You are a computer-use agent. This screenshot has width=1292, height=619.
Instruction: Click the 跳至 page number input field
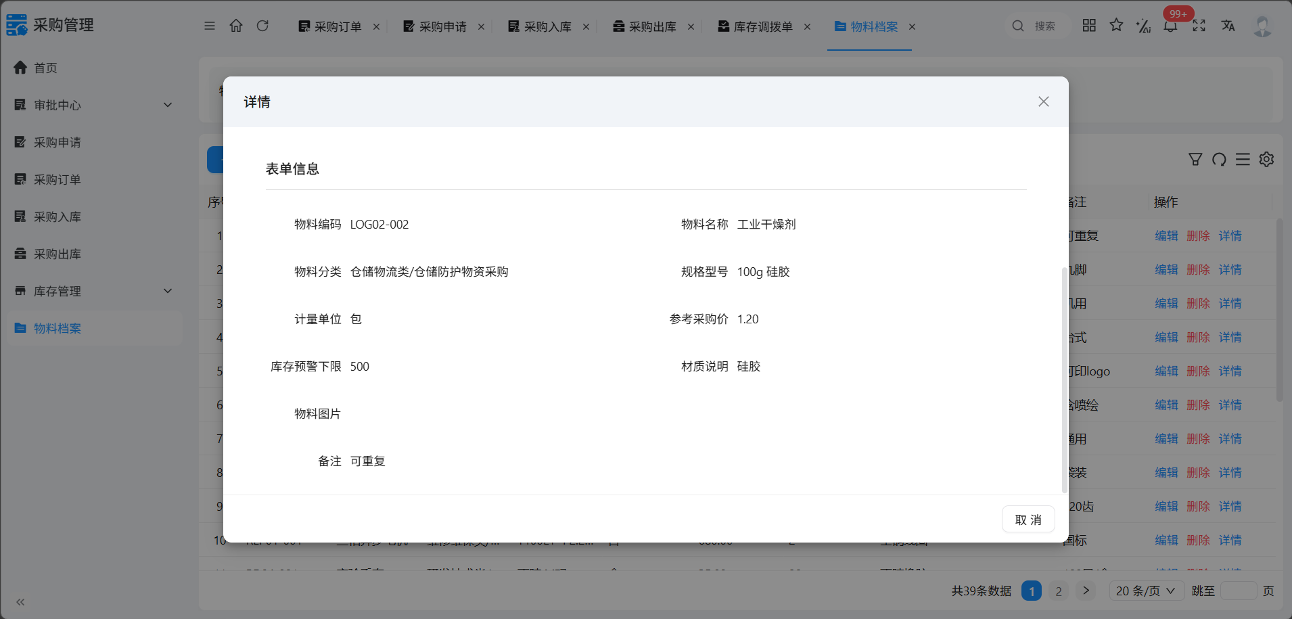(1239, 591)
